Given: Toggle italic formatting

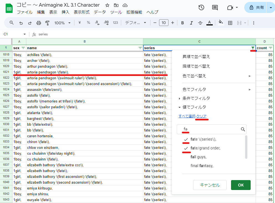Looking at the screenshot, I should [191, 23].
